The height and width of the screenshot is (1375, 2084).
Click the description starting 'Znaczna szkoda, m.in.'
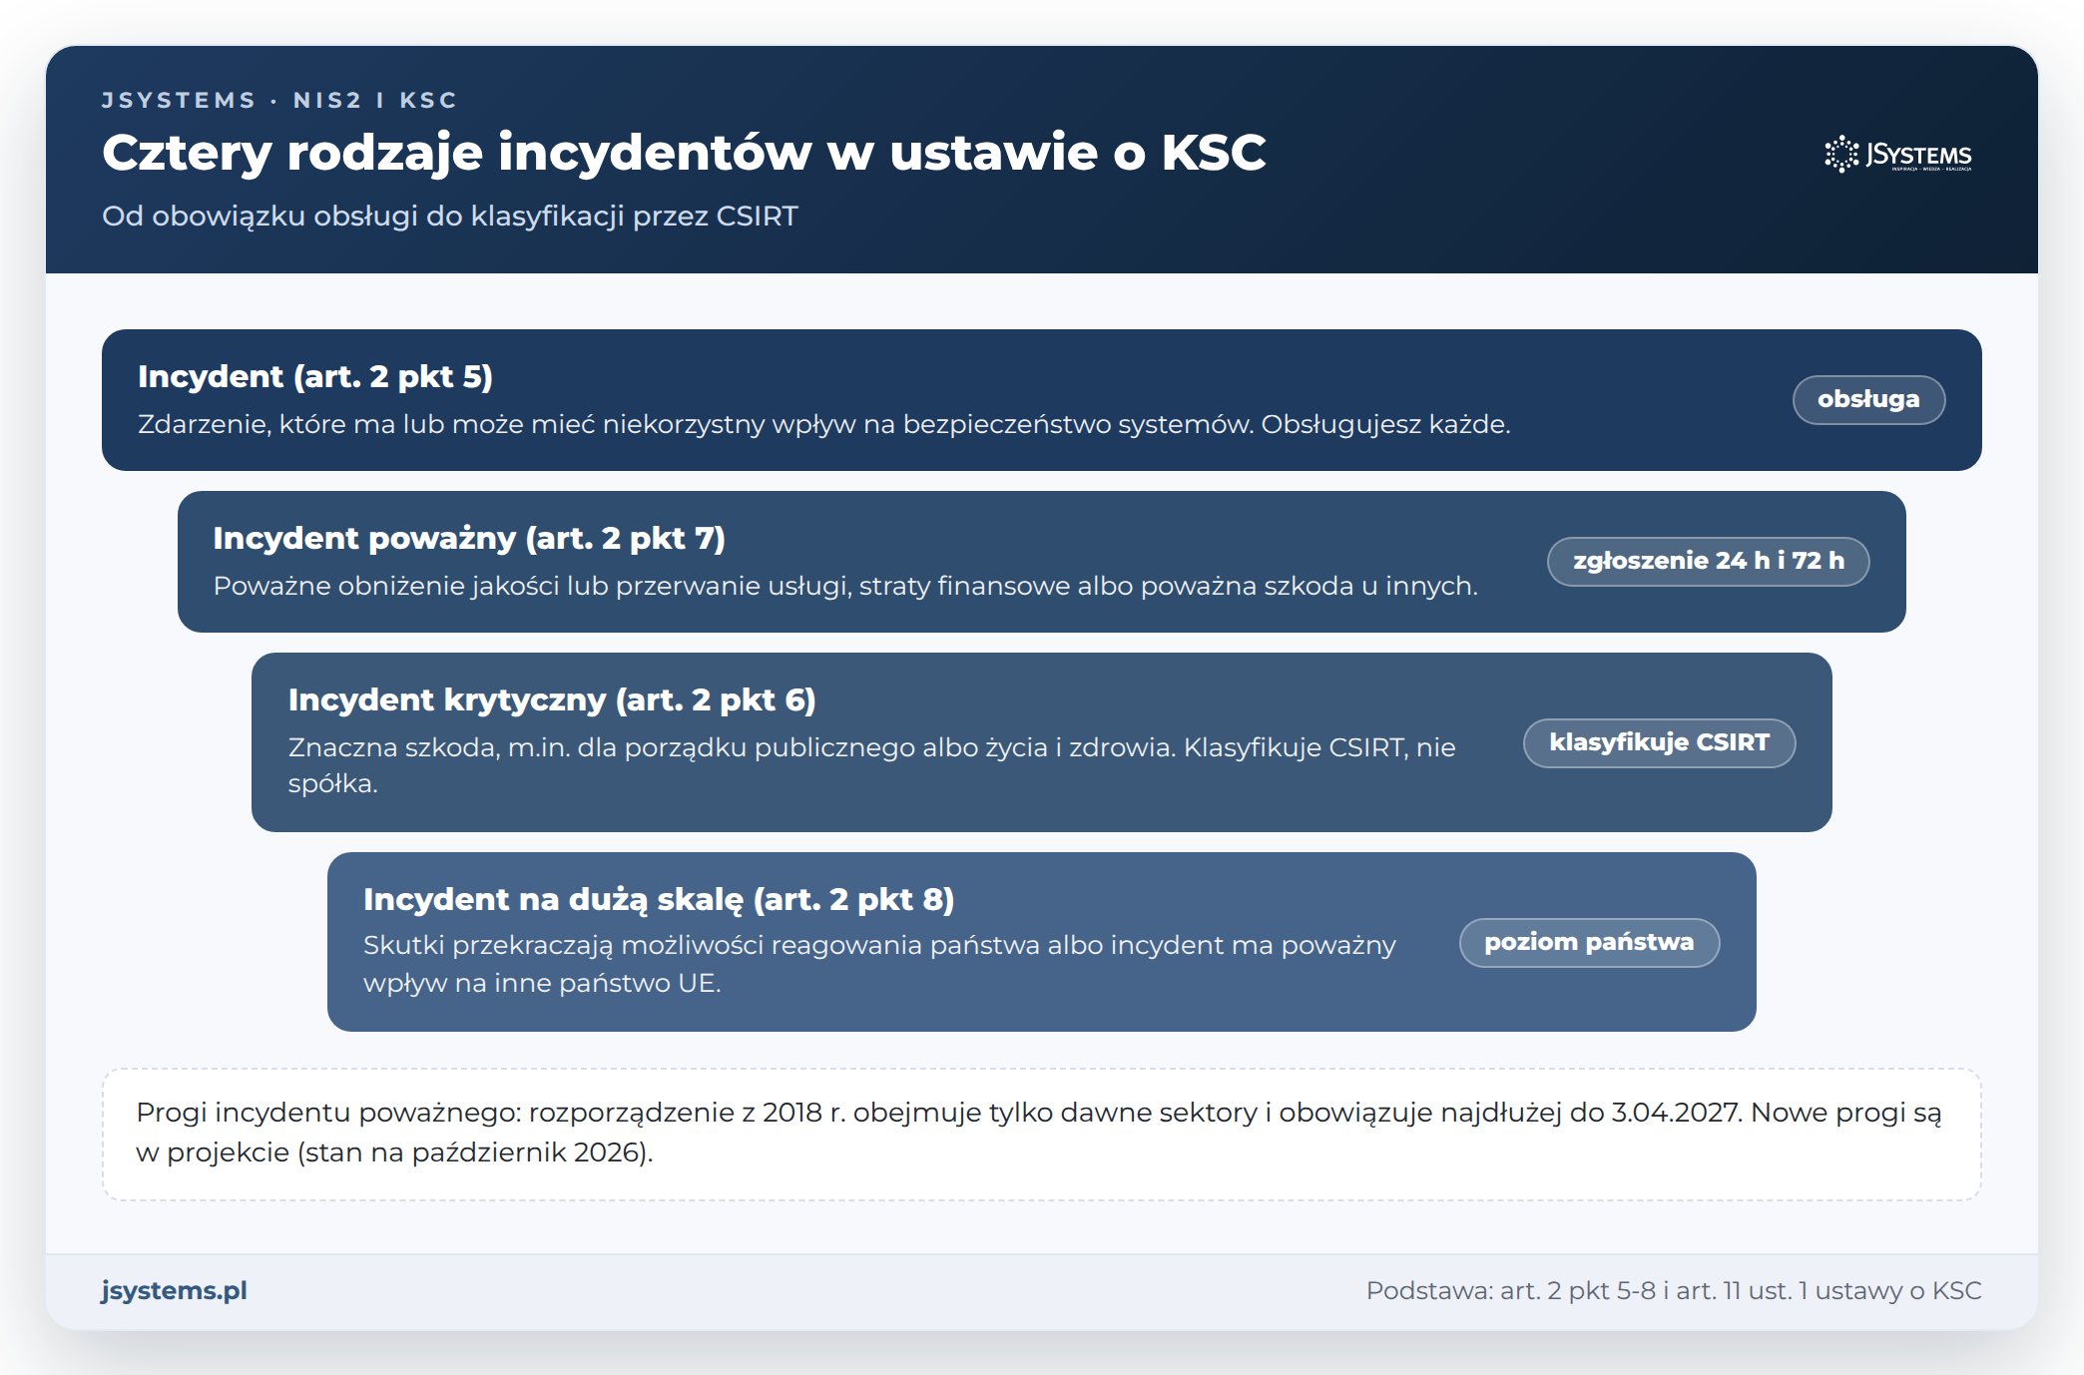coord(872,765)
